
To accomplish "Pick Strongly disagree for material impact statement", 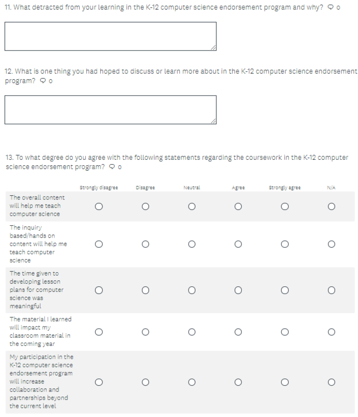I will pos(99,332).
